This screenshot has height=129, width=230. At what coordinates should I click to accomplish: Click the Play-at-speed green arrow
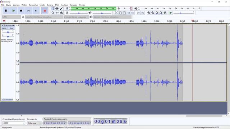coord(171,13)
